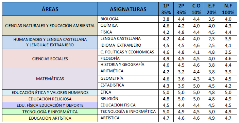Select the 2P 35% header cell
Screen dimensions: 239x123
[181, 9]
